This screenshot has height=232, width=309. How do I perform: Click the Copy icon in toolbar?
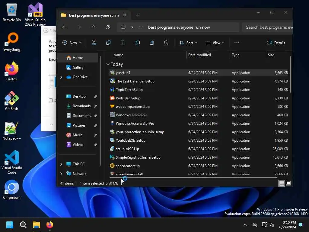point(108,43)
